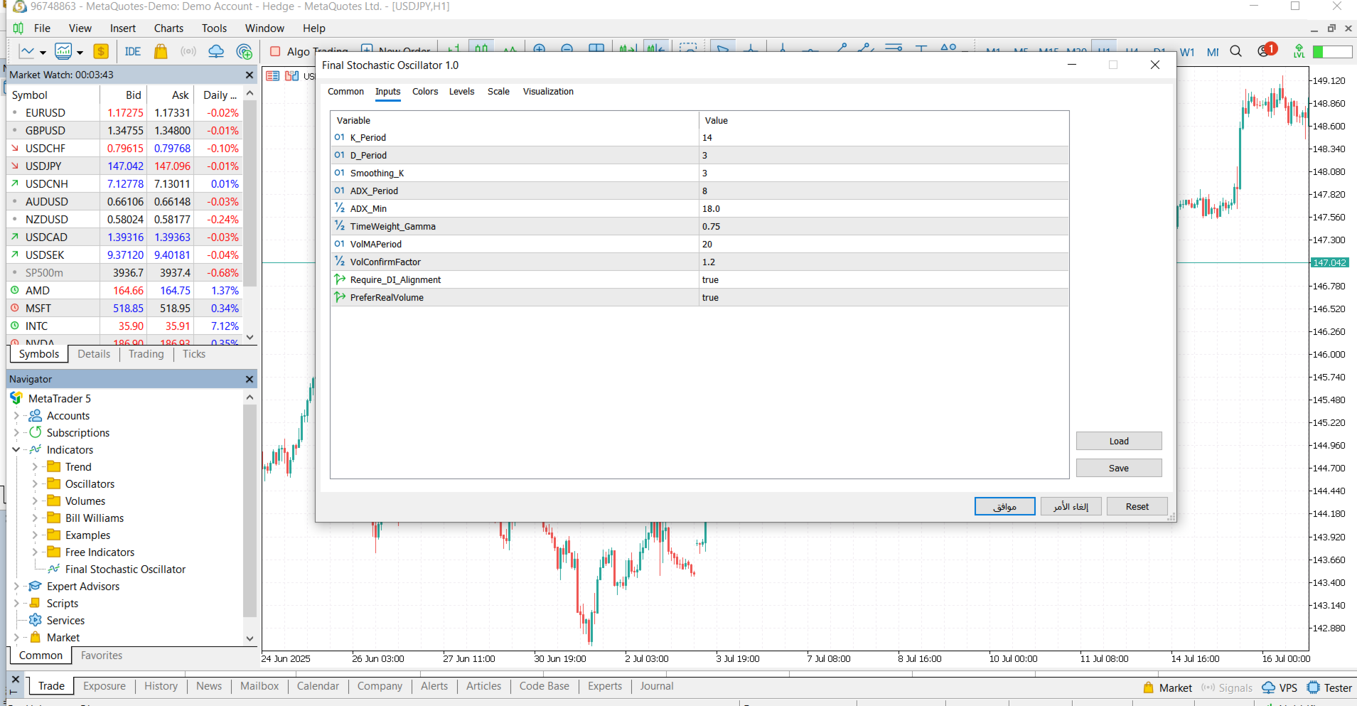Click the Reset button in dialog
Image resolution: width=1357 pixels, height=706 pixels.
click(x=1137, y=506)
